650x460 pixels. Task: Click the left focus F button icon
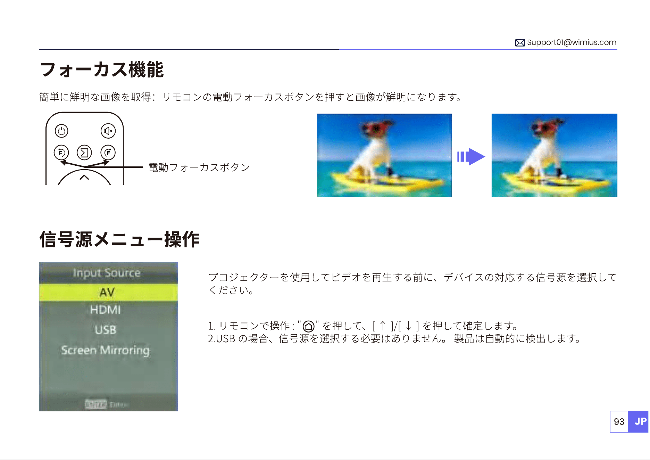pos(61,153)
